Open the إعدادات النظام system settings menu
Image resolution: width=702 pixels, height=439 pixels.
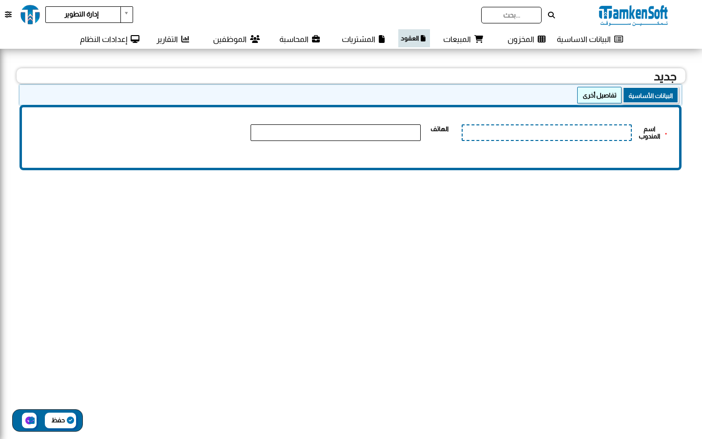coord(110,39)
